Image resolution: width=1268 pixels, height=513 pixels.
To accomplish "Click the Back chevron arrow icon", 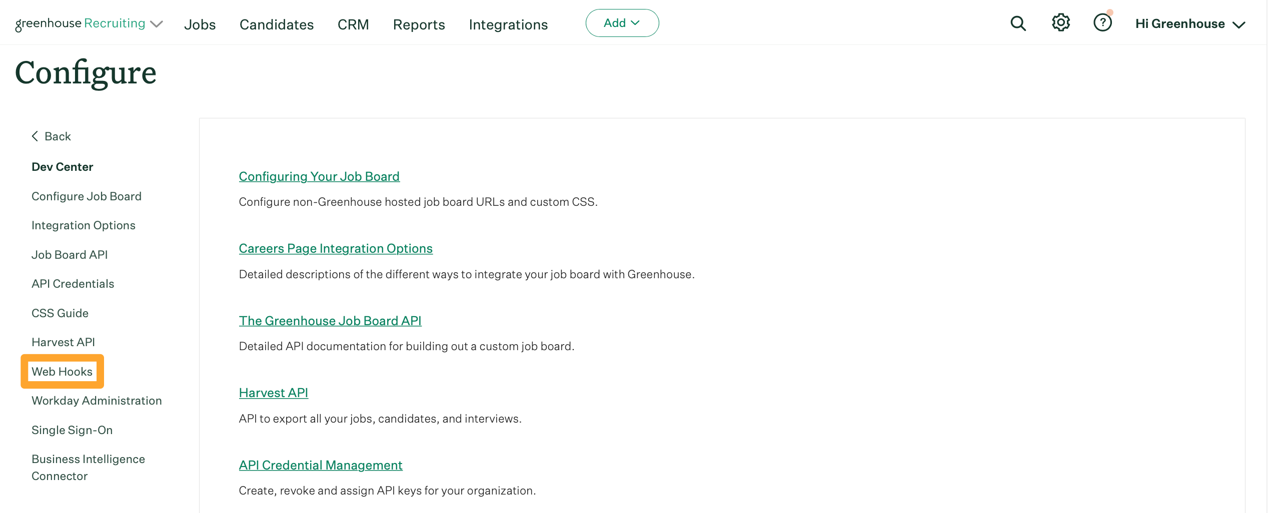I will click(35, 136).
